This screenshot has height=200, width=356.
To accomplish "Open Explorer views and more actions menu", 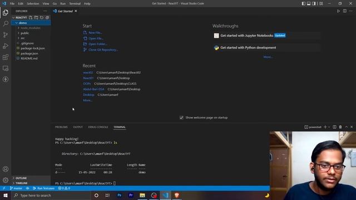I will point(45,11).
